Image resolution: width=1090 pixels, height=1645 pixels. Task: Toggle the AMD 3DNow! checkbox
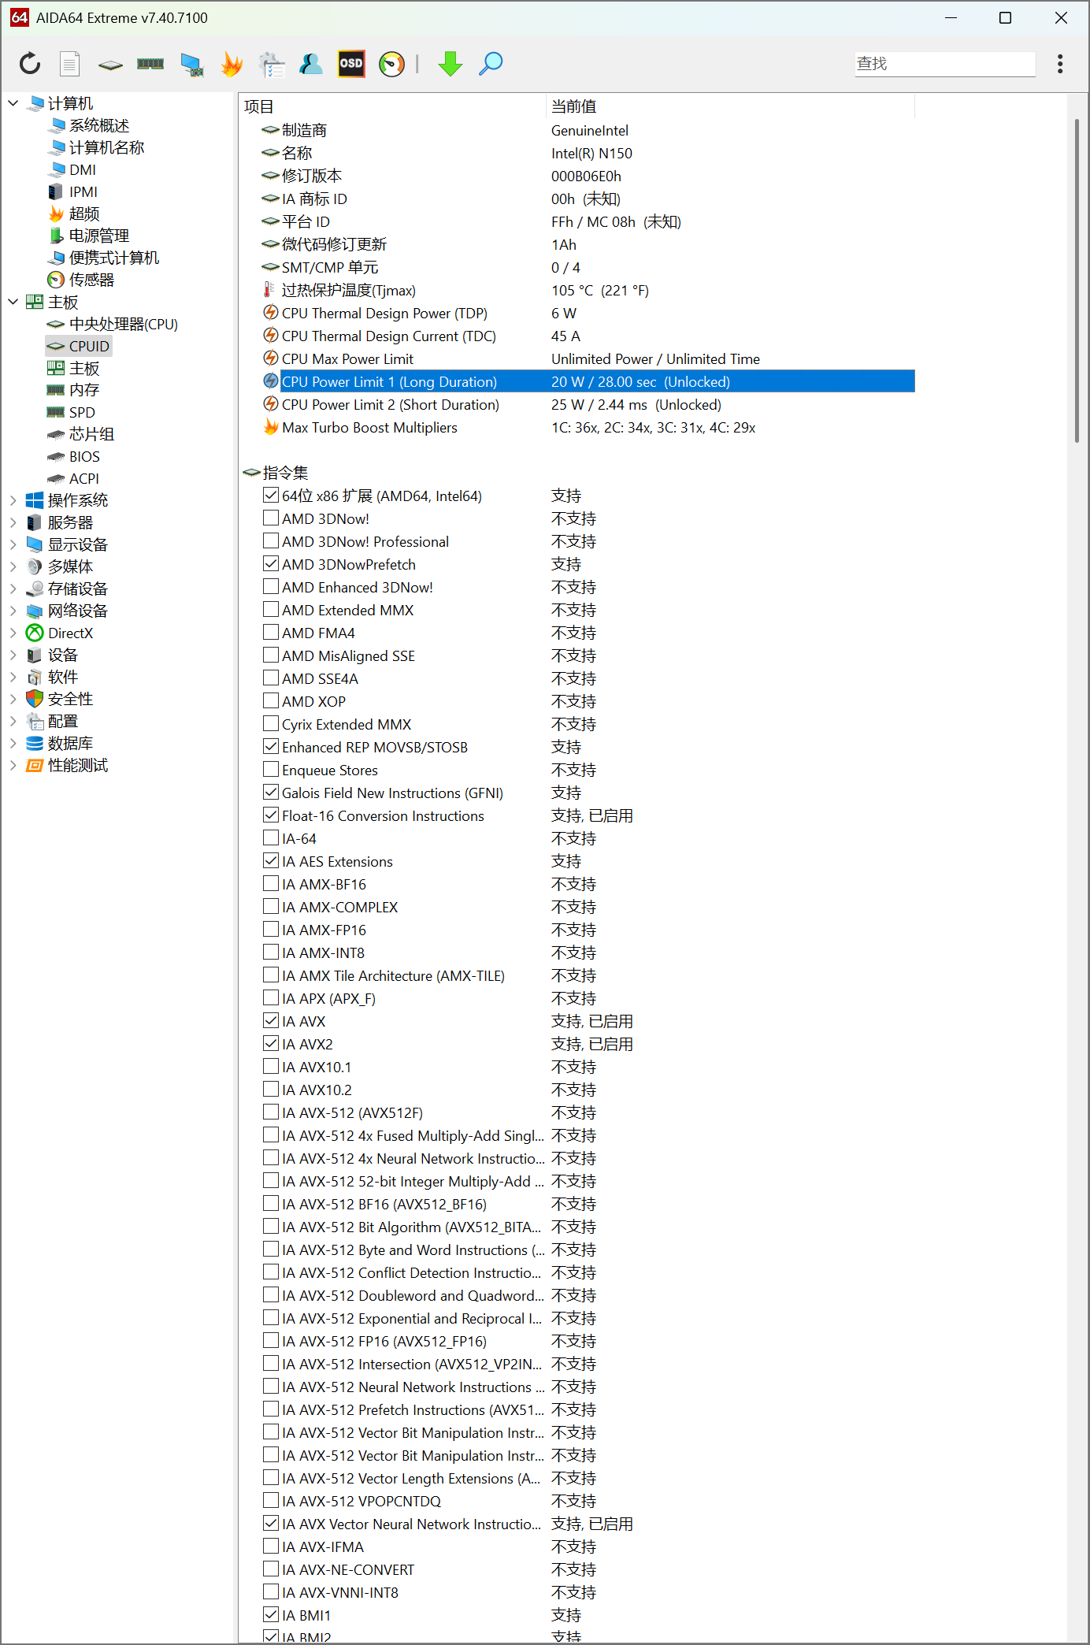tap(271, 518)
